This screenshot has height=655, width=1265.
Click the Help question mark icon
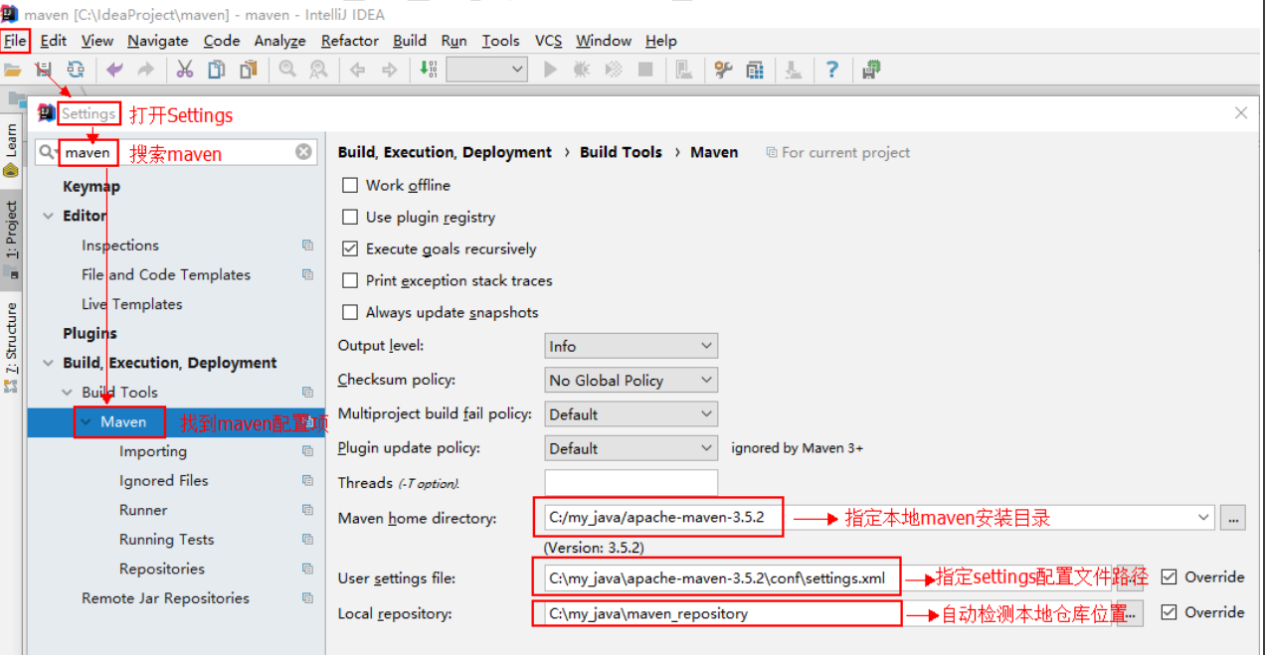pos(832,70)
